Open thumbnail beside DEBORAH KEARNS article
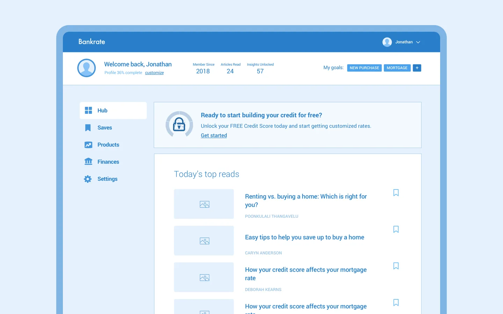The width and height of the screenshot is (503, 314). tap(204, 277)
